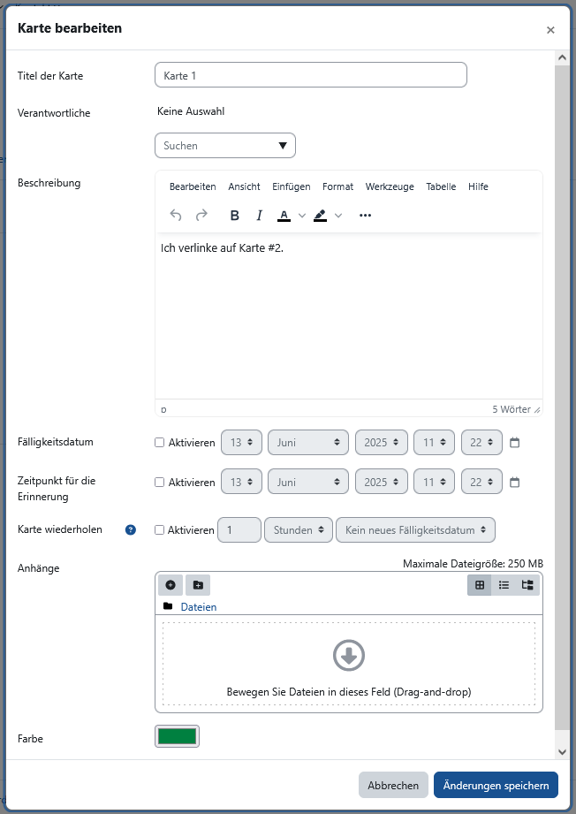Viewport: 576px width, 814px height.
Task: Open the Erinnerung day selector
Action: (x=241, y=482)
